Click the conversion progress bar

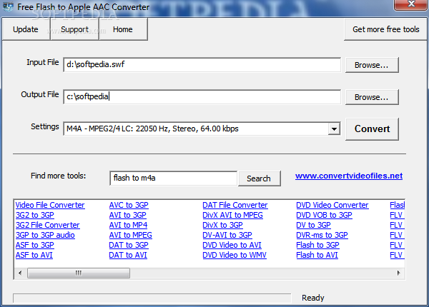coord(152,298)
